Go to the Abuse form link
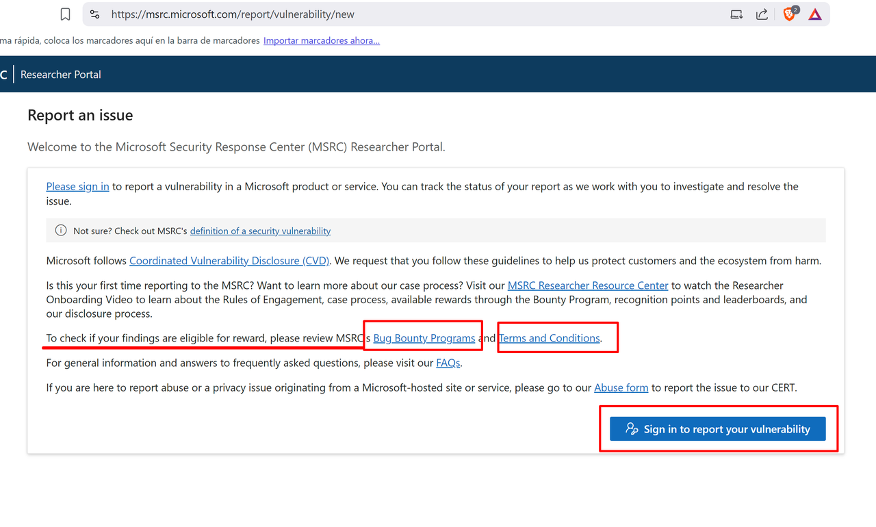876x527 pixels. tap(621, 387)
